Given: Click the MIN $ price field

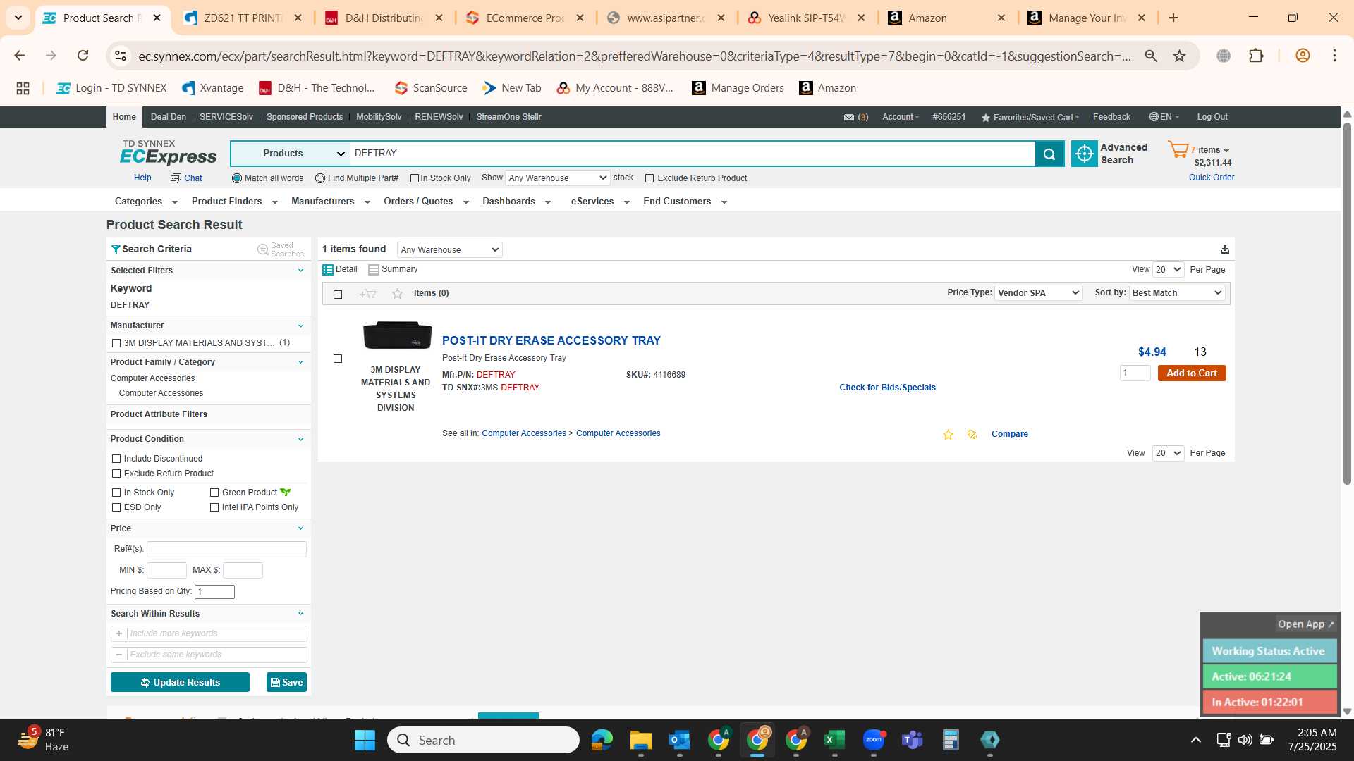Looking at the screenshot, I should tap(166, 571).
